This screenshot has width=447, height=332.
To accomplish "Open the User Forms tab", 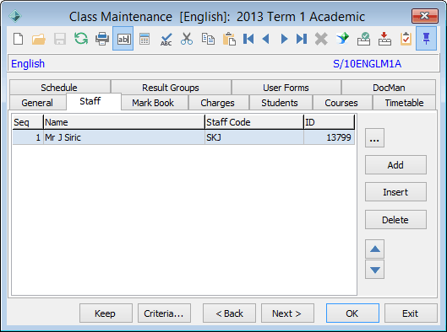I will 286,88.
